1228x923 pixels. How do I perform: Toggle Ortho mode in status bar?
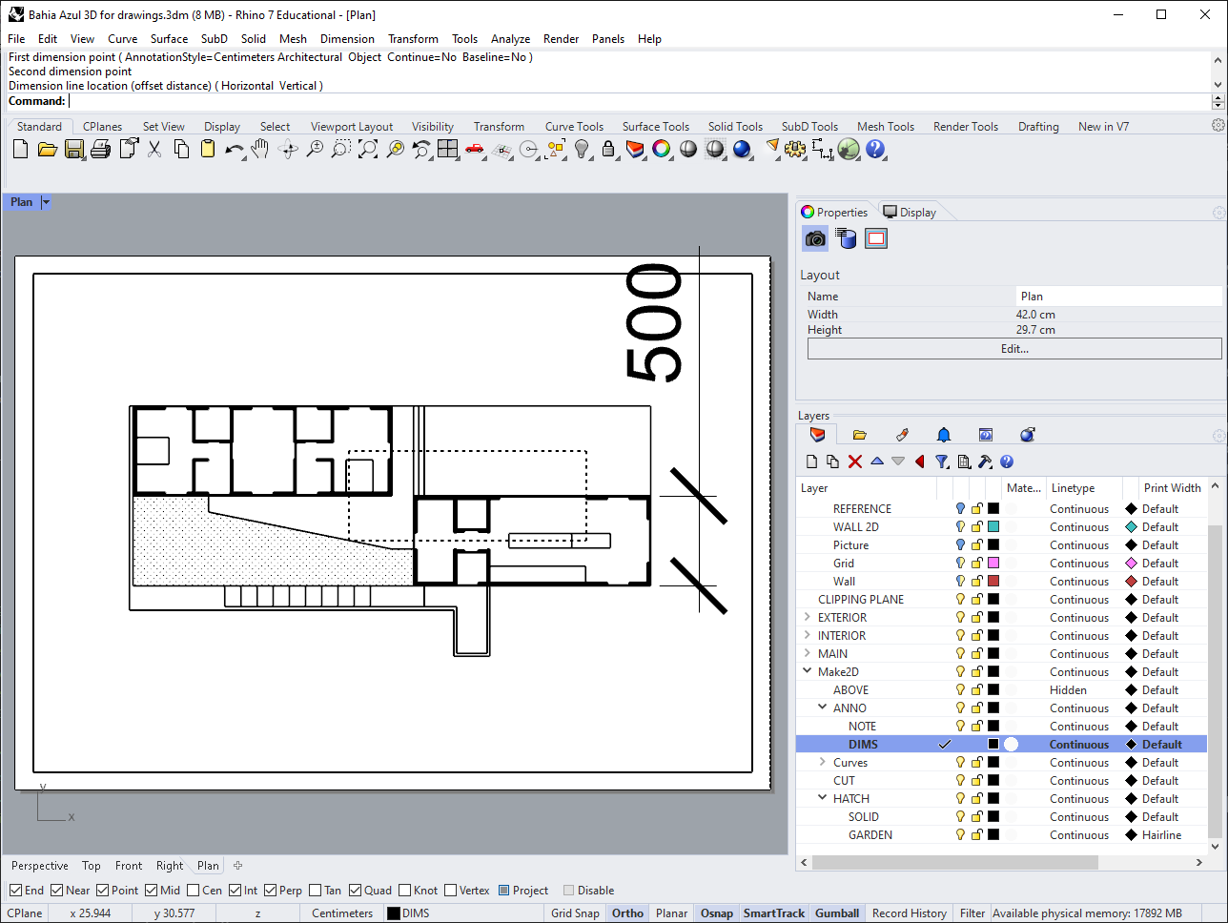[627, 913]
